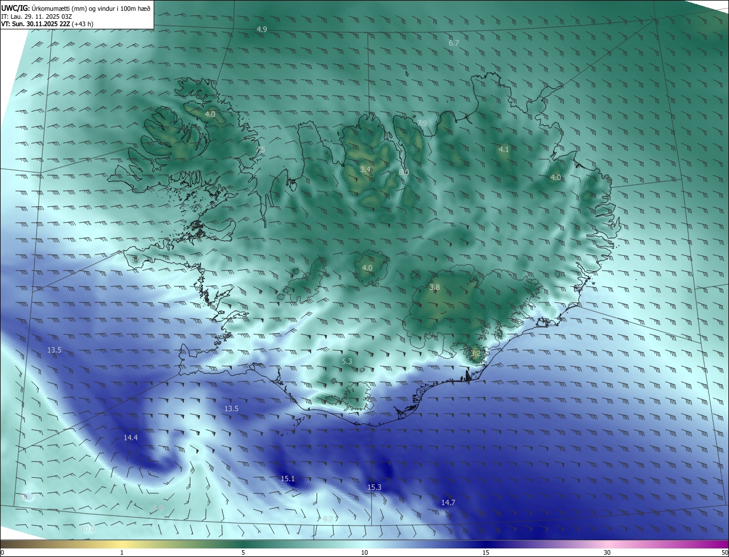Click the 'UWC/IG:' label in the title box
Screen dimensions: 729x557
click(15, 8)
